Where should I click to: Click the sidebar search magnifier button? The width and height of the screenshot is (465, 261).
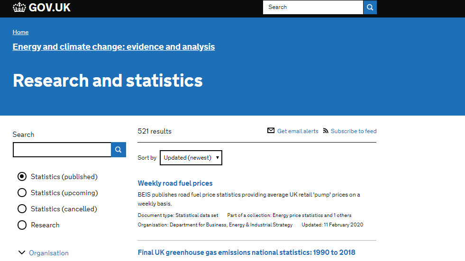[119, 150]
